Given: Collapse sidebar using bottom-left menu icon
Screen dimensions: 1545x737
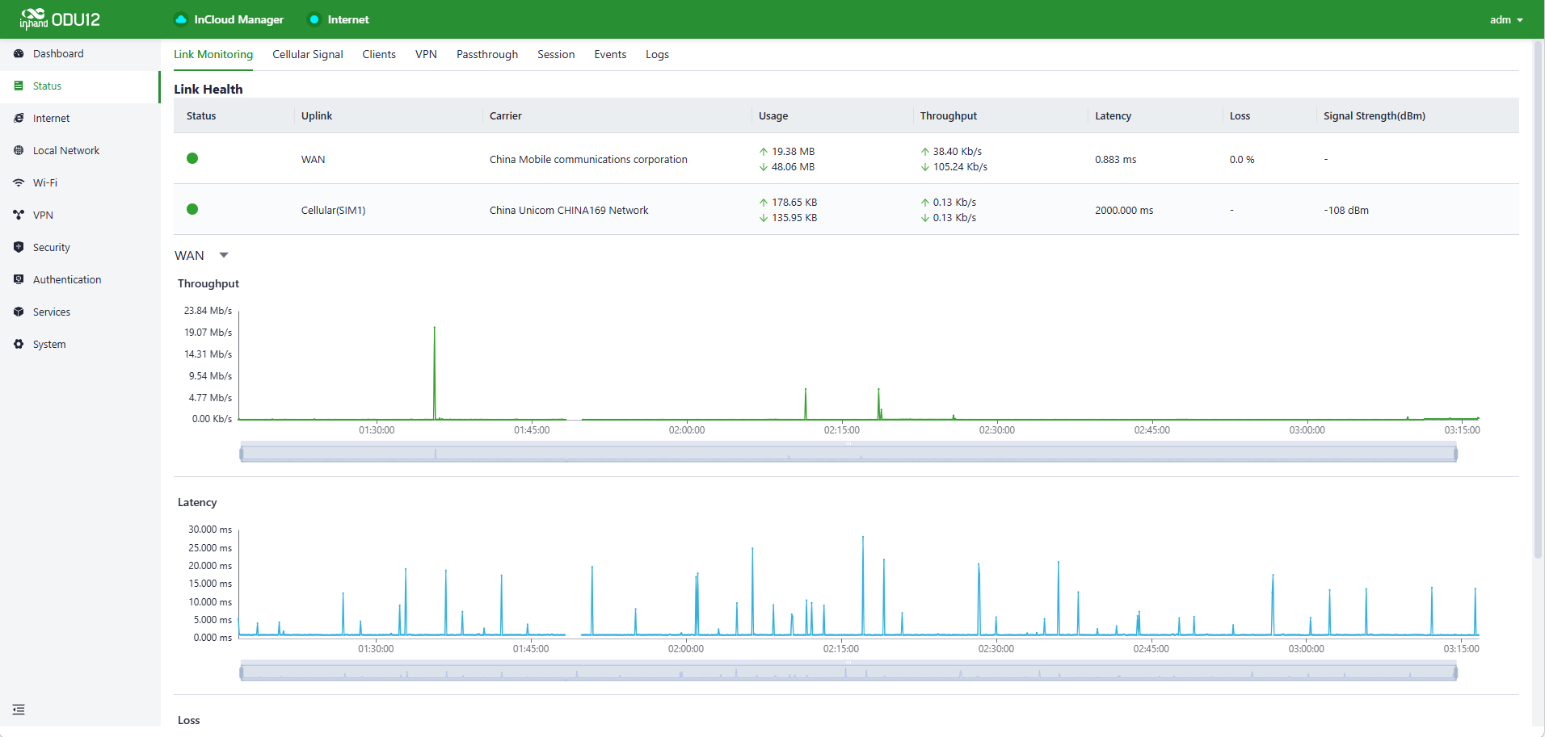Looking at the screenshot, I should pos(19,710).
